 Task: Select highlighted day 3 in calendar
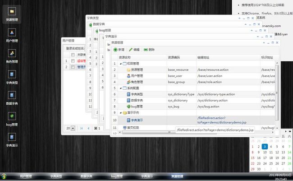265,147
